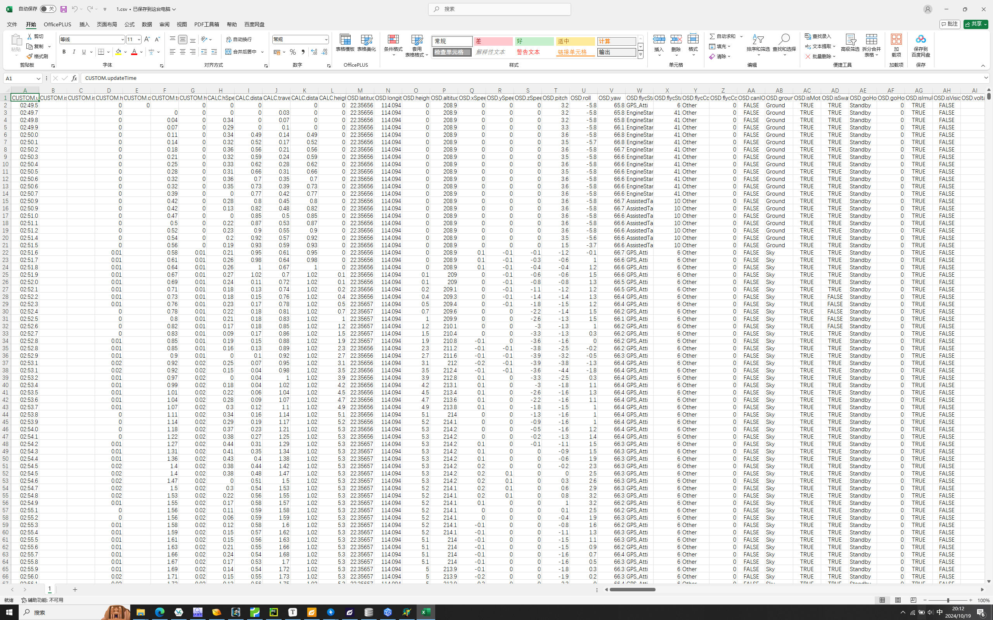Toggle Wrap Text (自动换行)
Image resolution: width=993 pixels, height=620 pixels.
pyautogui.click(x=239, y=40)
